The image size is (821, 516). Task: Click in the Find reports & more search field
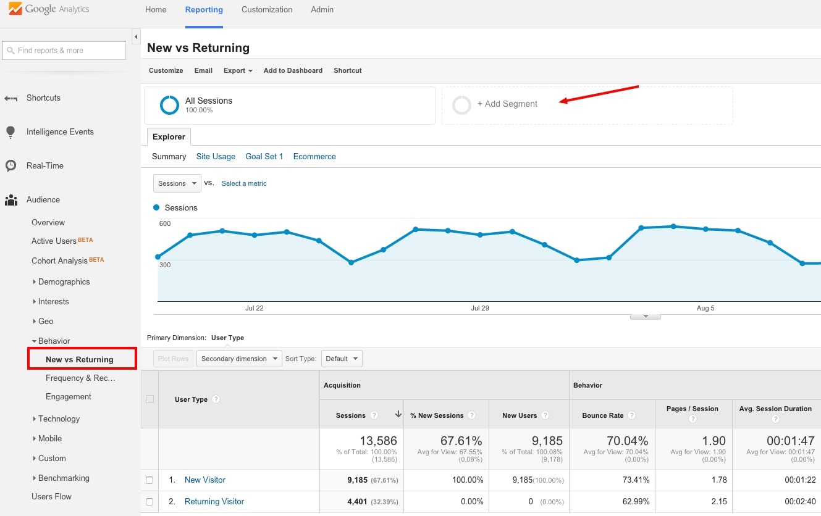[64, 51]
